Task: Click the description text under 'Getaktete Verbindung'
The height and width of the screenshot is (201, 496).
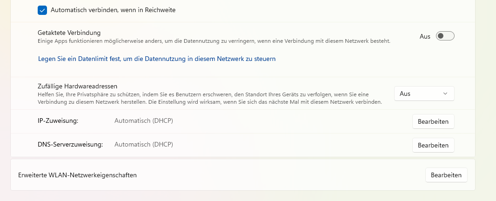Action: [x=214, y=41]
